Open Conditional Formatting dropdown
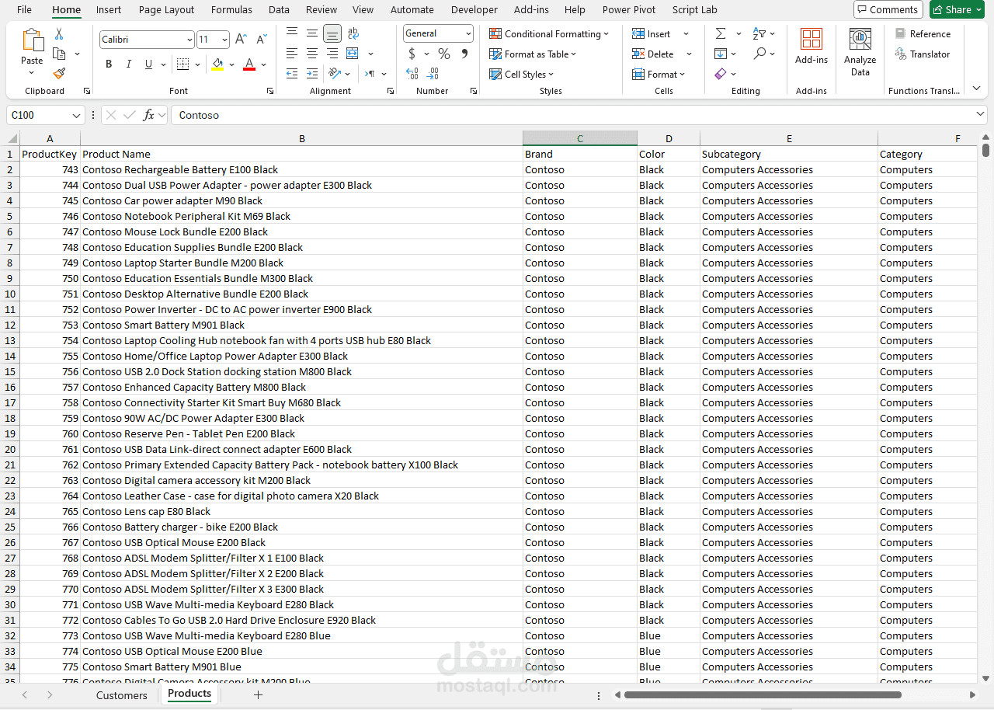This screenshot has height=710, width=994. pyautogui.click(x=549, y=33)
